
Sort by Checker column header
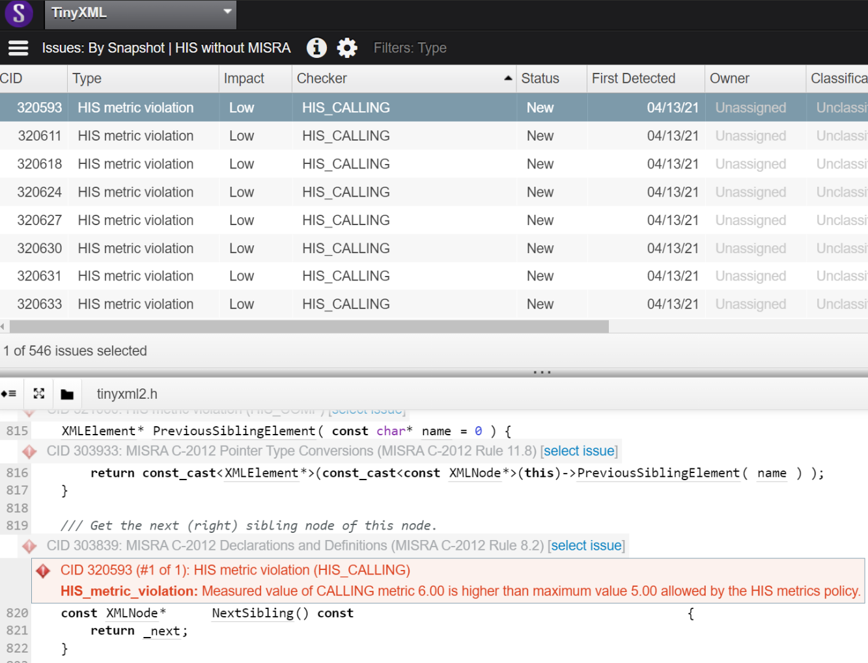(x=404, y=79)
